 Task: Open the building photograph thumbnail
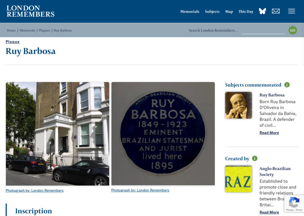tap(58, 134)
